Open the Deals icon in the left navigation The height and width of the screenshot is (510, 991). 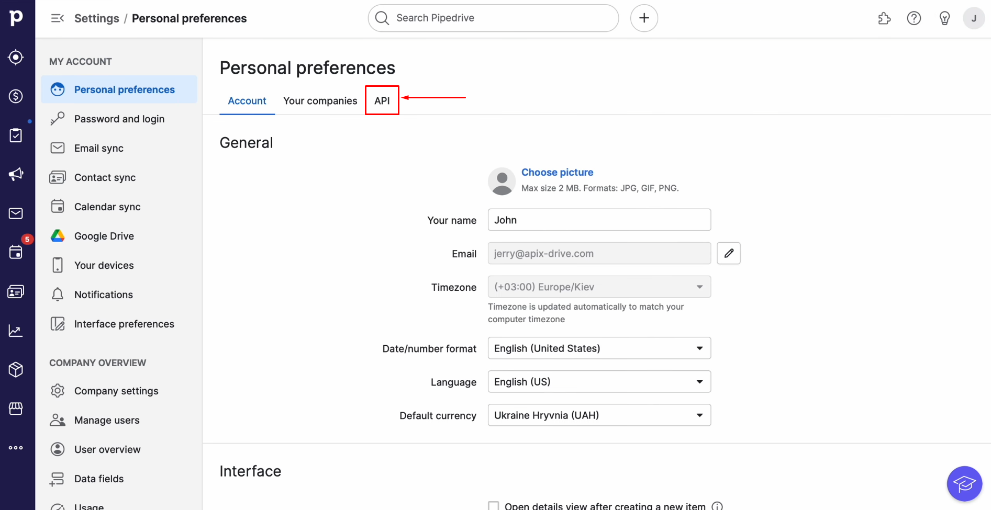pyautogui.click(x=16, y=96)
